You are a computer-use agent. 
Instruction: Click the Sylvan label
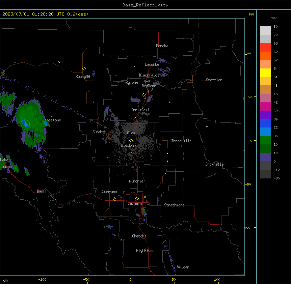pos(132,83)
